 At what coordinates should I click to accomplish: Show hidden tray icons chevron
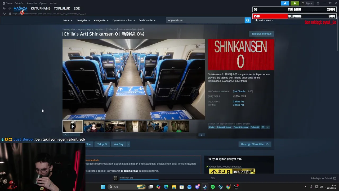click(305, 187)
